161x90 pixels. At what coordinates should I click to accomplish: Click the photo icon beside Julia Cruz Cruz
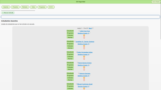click(x=79, y=30)
